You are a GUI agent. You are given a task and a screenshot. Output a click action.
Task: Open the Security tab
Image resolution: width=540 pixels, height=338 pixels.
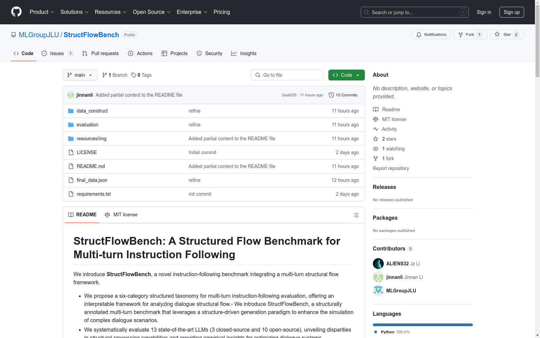[210, 53]
